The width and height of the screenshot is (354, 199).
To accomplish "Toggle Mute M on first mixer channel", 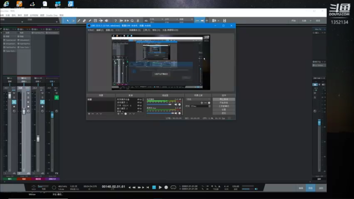I will tap(14, 93).
